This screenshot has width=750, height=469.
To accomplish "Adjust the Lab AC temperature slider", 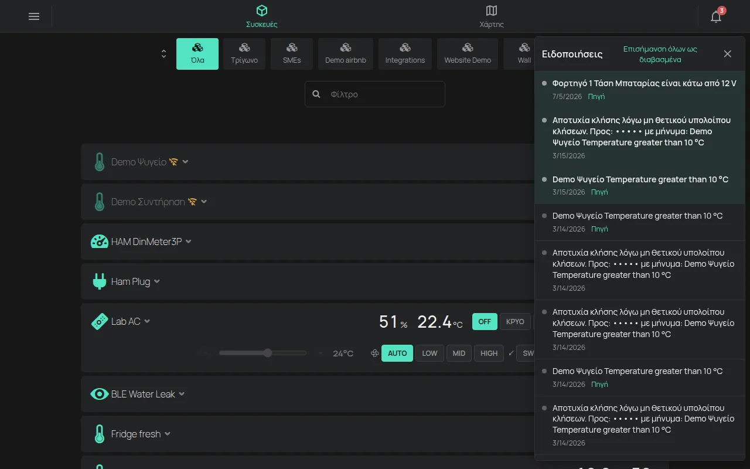I will pos(262,353).
